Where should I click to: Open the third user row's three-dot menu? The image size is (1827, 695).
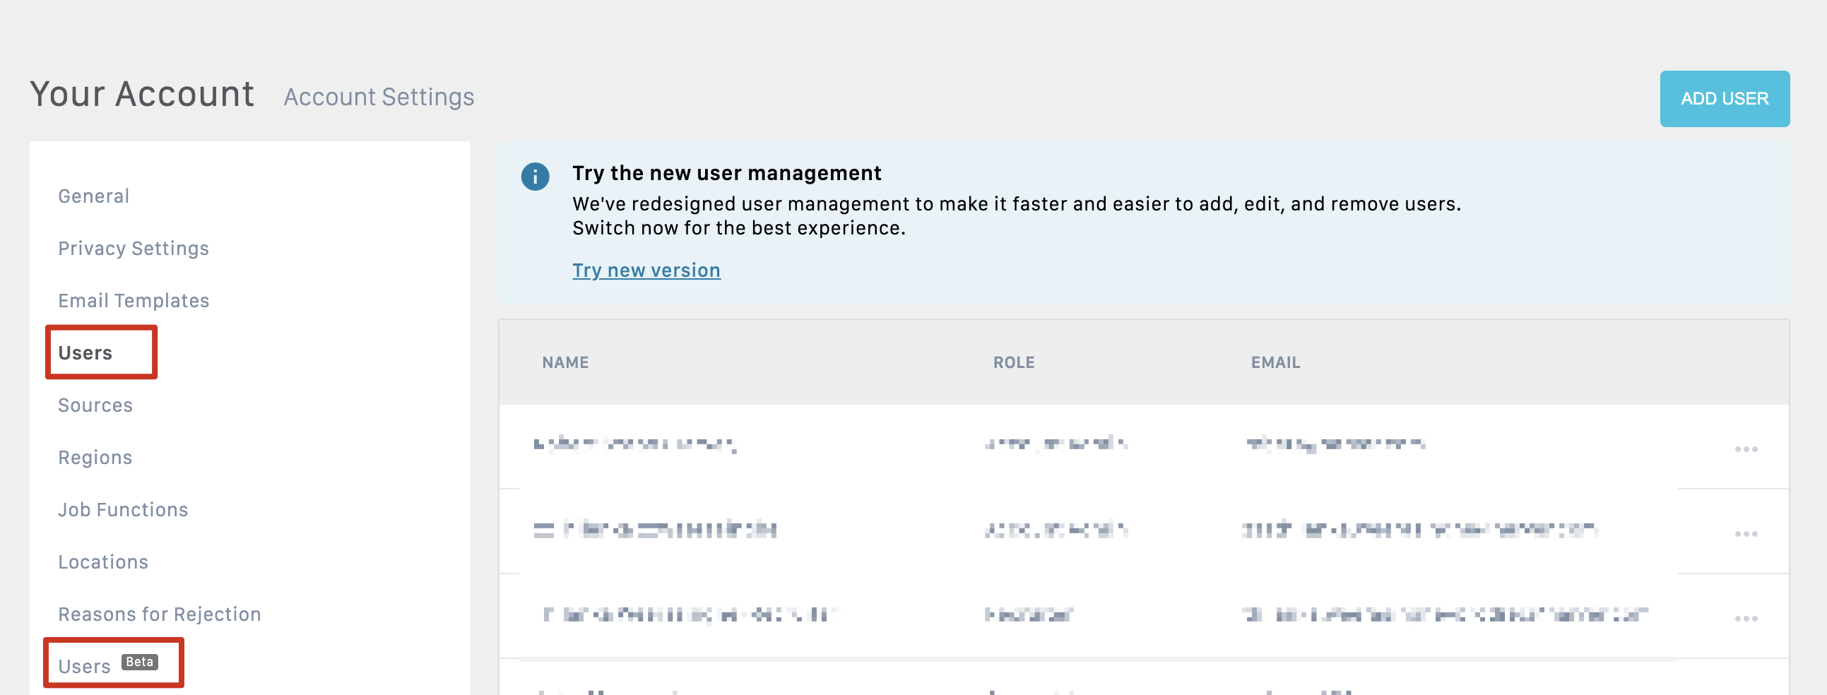(1746, 619)
